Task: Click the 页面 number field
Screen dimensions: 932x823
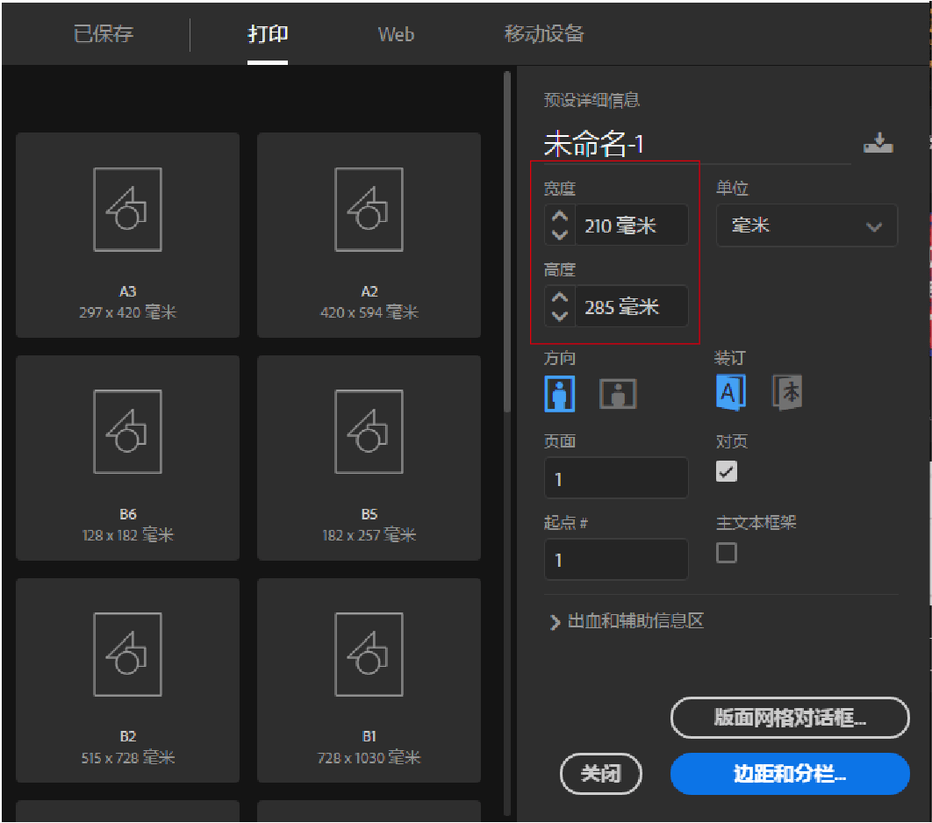Action: point(616,478)
